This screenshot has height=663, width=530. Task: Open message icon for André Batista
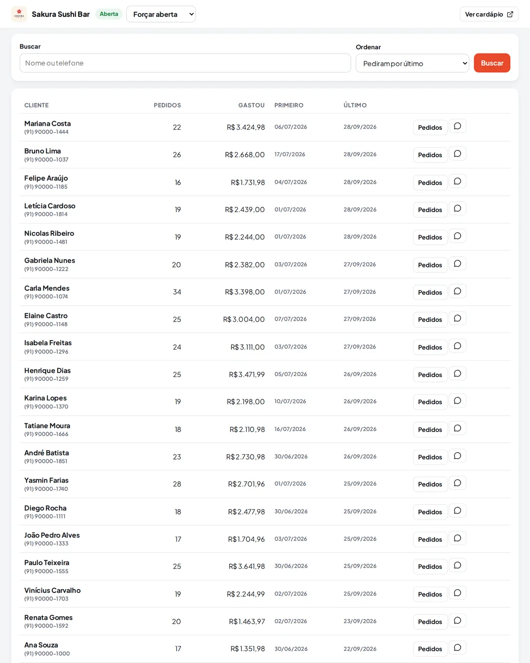457,456
